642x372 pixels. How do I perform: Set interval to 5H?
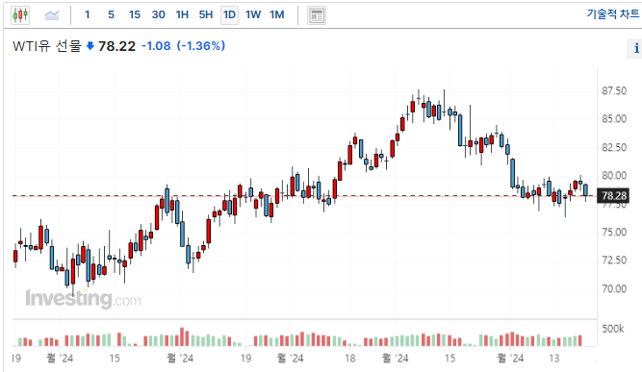206,15
